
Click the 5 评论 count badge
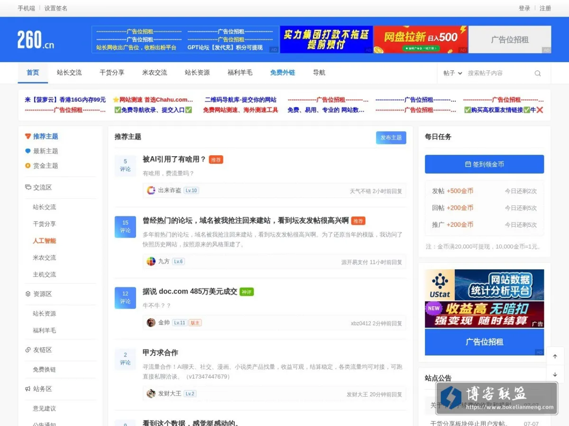(125, 165)
